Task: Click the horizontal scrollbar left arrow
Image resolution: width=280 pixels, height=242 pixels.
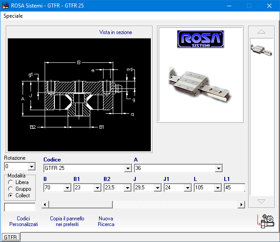Action: 45,204
